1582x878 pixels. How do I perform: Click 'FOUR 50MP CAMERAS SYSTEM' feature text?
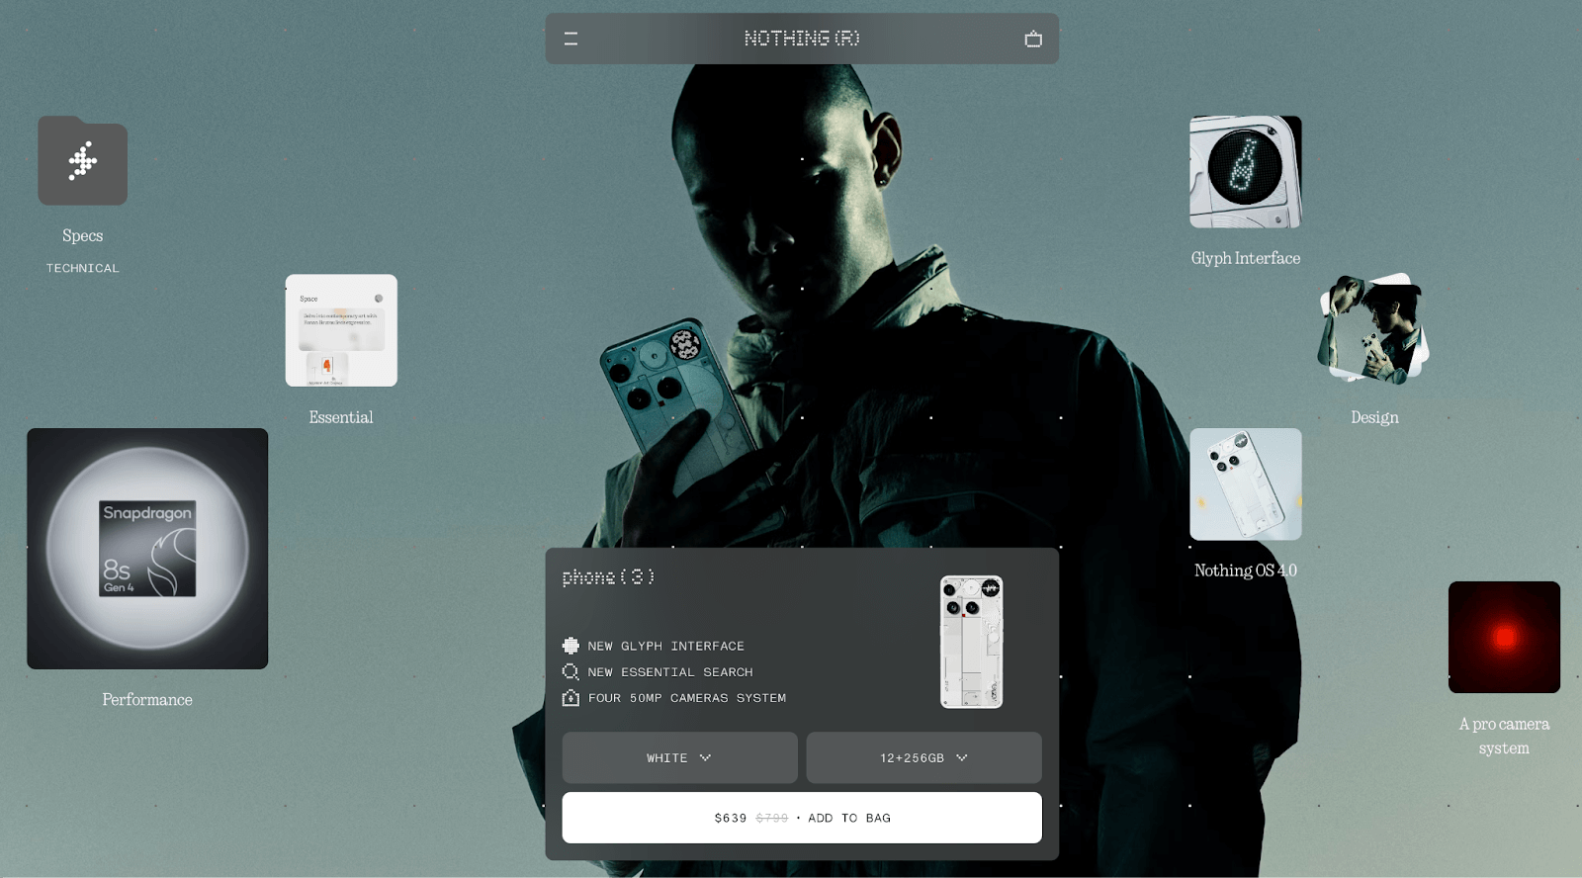[x=687, y=698]
